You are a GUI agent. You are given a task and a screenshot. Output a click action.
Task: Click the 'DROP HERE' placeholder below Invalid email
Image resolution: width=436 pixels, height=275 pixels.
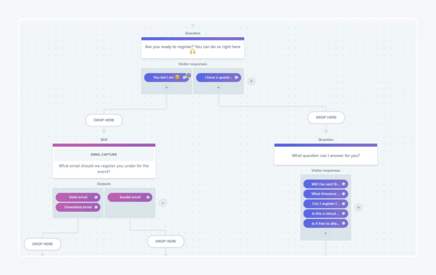(x=166, y=241)
